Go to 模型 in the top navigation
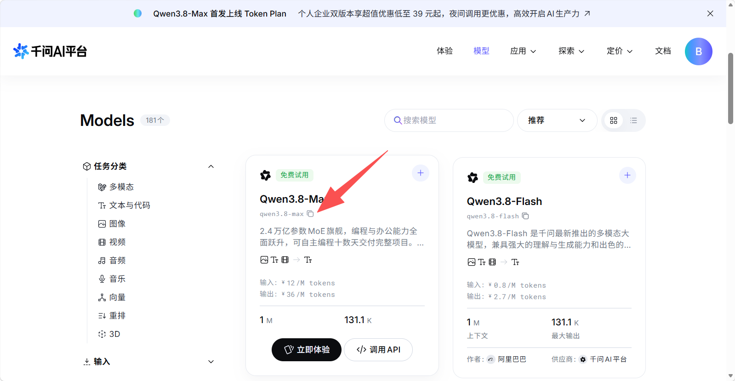This screenshot has height=381, width=735. tap(481, 51)
